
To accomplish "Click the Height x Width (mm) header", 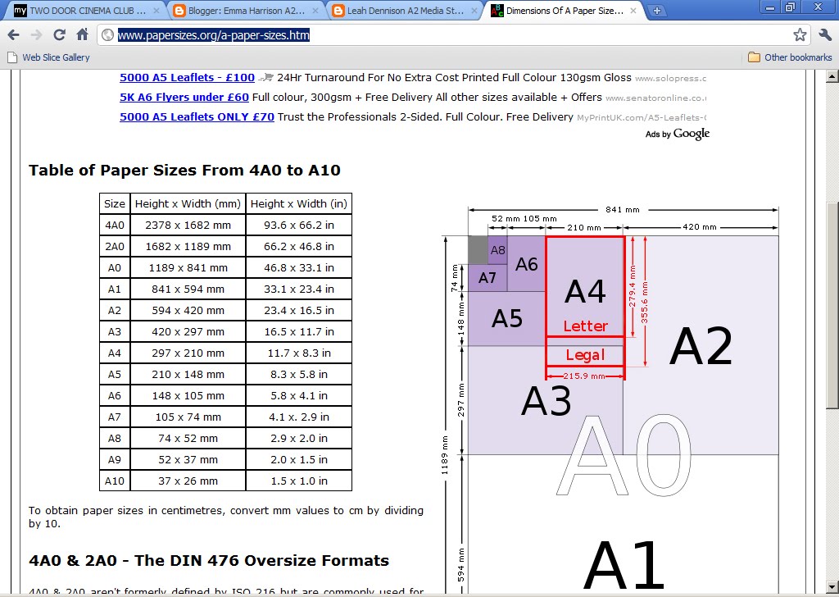I will pyautogui.click(x=188, y=203).
